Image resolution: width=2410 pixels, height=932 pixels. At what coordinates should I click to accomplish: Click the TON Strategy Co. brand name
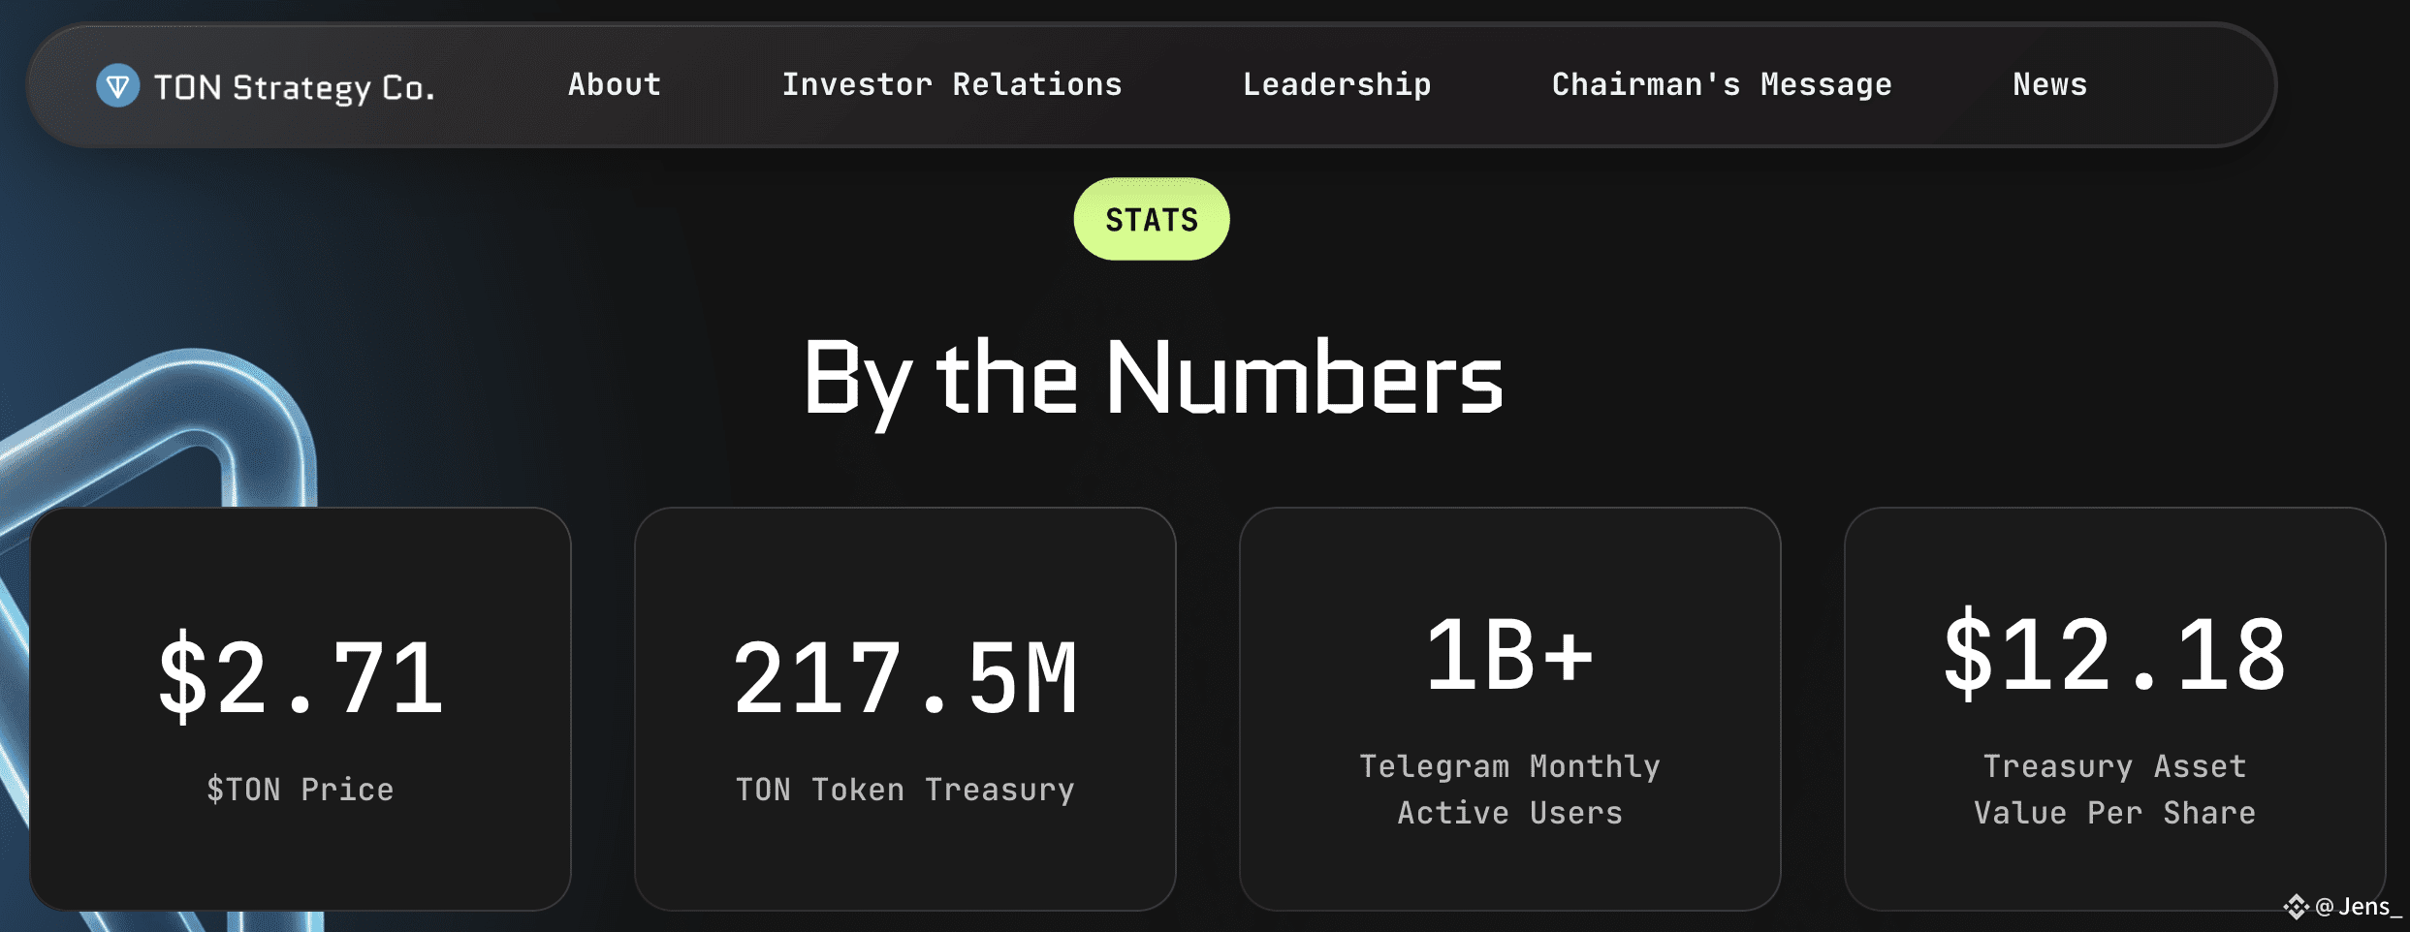pyautogui.click(x=294, y=87)
